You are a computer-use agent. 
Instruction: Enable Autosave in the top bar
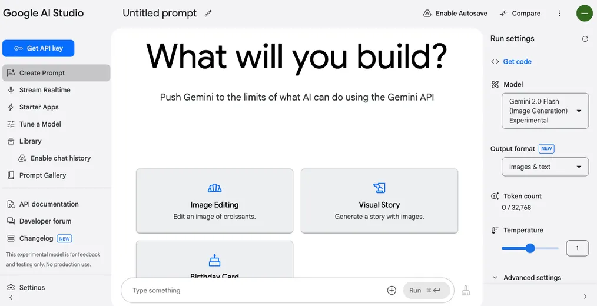click(455, 14)
